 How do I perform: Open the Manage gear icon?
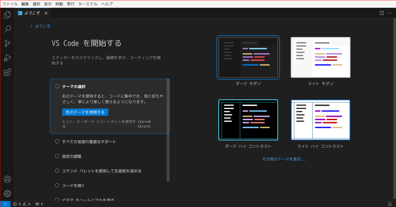pos(7,194)
